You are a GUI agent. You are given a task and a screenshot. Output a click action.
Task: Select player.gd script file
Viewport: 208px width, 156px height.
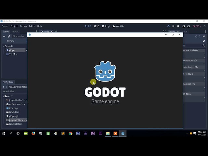(14, 116)
